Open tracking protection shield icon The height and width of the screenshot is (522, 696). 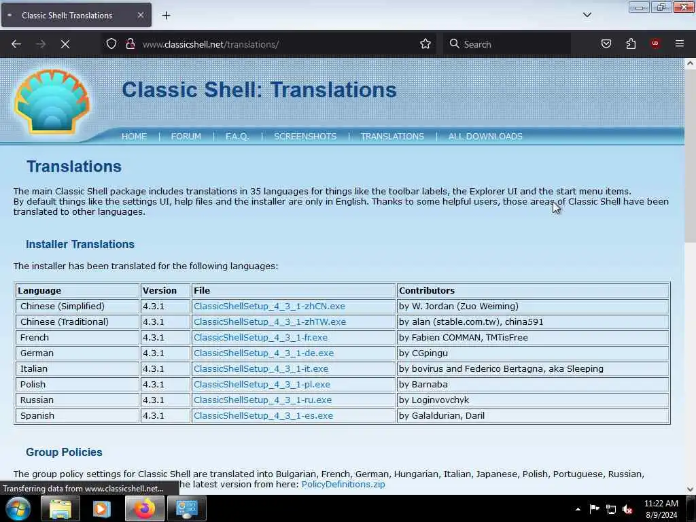pyautogui.click(x=111, y=43)
